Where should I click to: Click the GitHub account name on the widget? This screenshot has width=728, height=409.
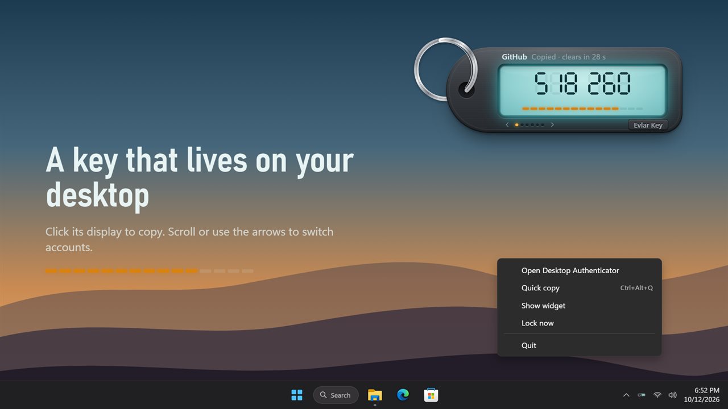point(514,57)
